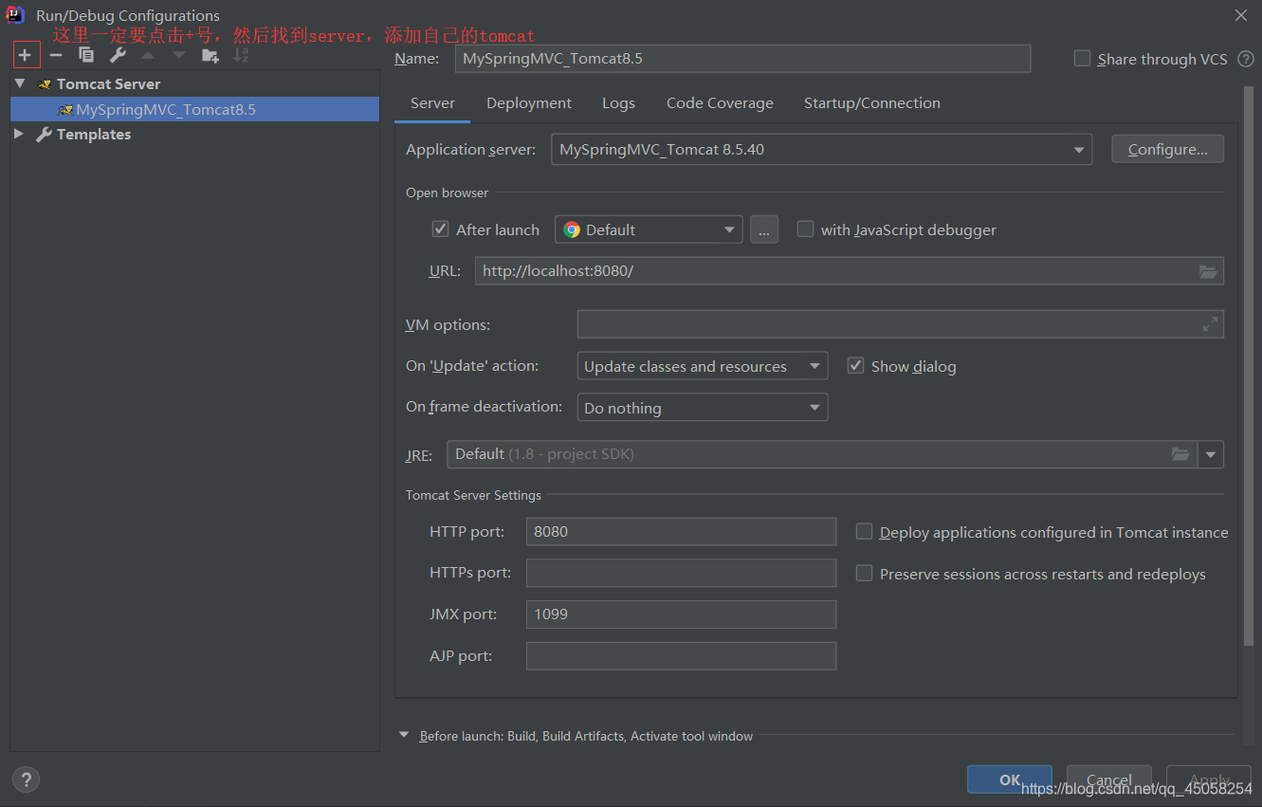The height and width of the screenshot is (807, 1262).
Task: Click the JMX port field
Action: [681, 614]
